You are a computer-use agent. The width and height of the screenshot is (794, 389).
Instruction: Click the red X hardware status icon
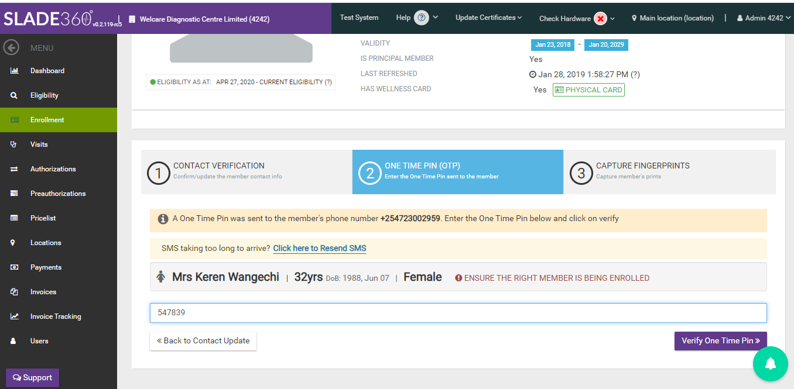tap(600, 18)
